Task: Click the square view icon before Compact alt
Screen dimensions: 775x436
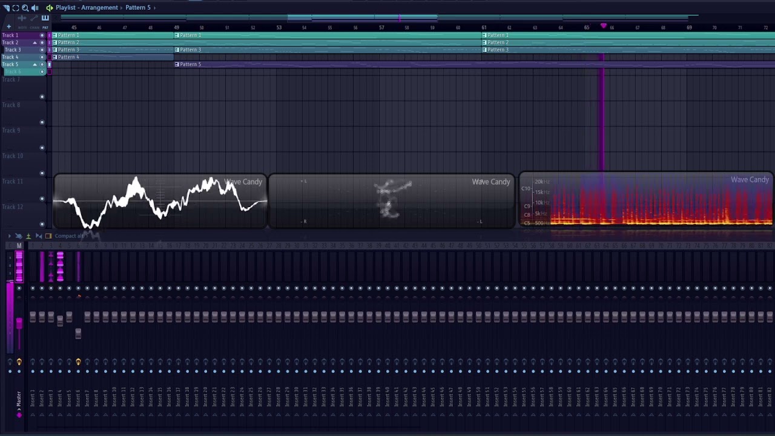Action: pyautogui.click(x=48, y=236)
